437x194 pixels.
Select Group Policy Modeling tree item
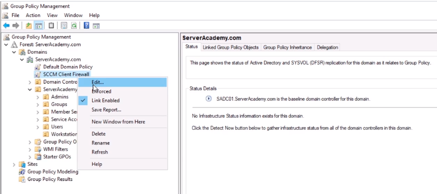(53, 172)
